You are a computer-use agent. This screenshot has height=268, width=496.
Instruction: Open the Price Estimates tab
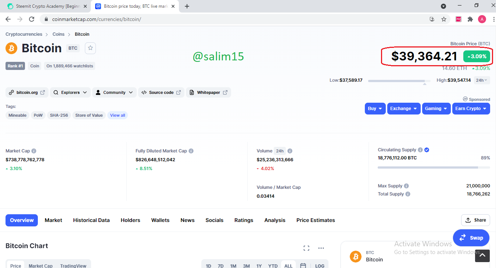pyautogui.click(x=316, y=220)
